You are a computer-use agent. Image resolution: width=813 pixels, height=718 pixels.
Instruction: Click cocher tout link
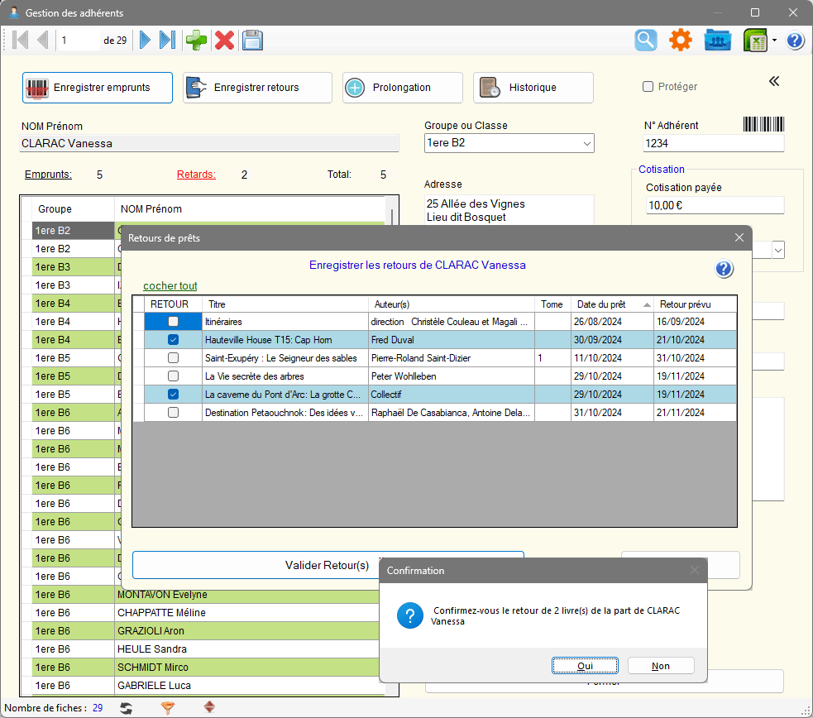coord(170,285)
